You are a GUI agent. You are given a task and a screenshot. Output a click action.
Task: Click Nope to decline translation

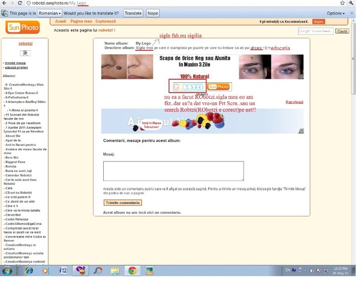click(153, 13)
